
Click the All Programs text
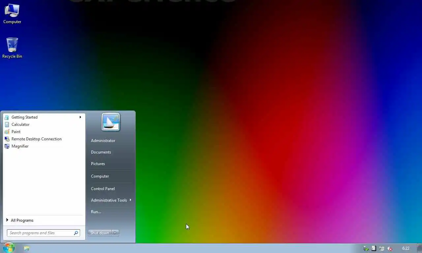point(22,220)
